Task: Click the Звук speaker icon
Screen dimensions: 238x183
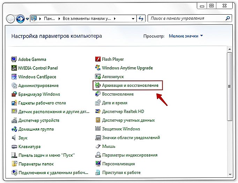Action: (14, 138)
